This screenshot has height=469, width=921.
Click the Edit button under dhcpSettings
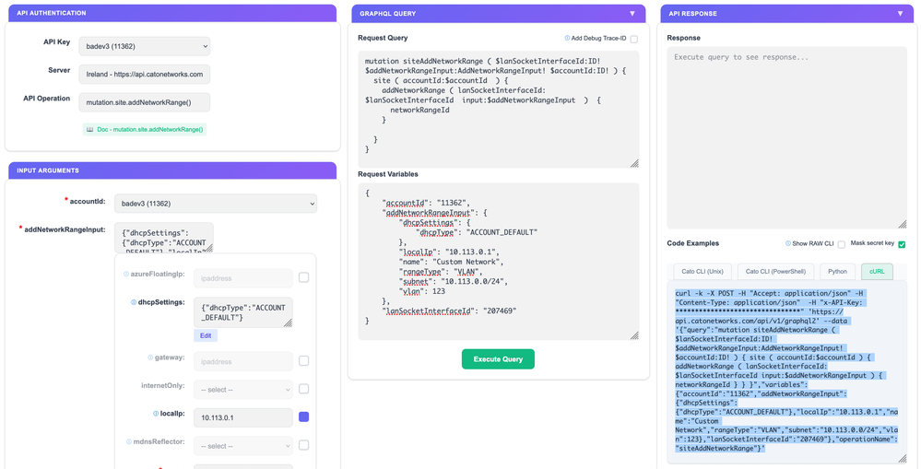click(x=206, y=335)
